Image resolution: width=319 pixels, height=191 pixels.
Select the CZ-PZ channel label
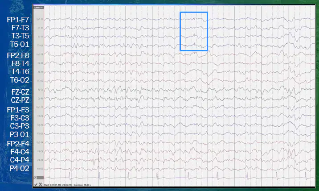pyautogui.click(x=20, y=100)
